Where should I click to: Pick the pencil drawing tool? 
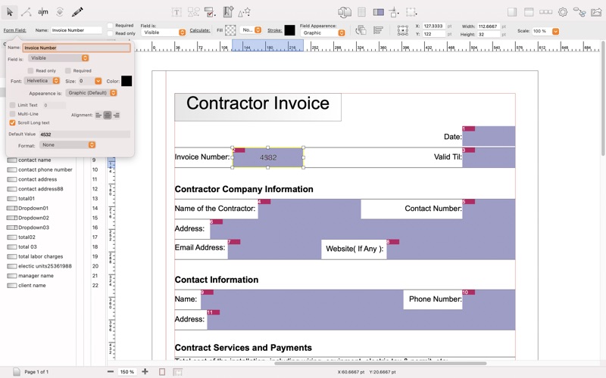point(77,12)
